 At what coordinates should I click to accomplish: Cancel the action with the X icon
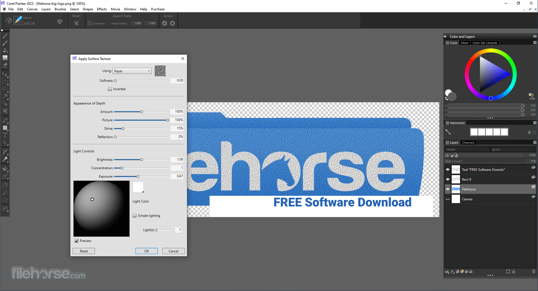(172, 23)
